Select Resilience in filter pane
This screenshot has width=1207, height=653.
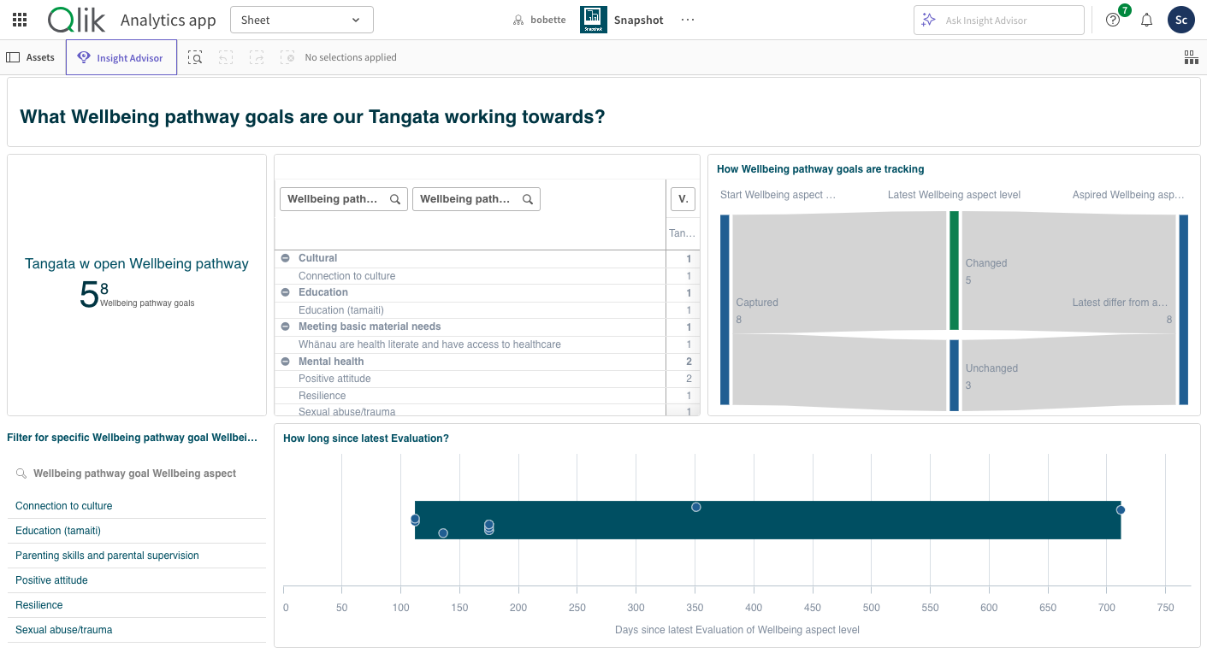137,605
